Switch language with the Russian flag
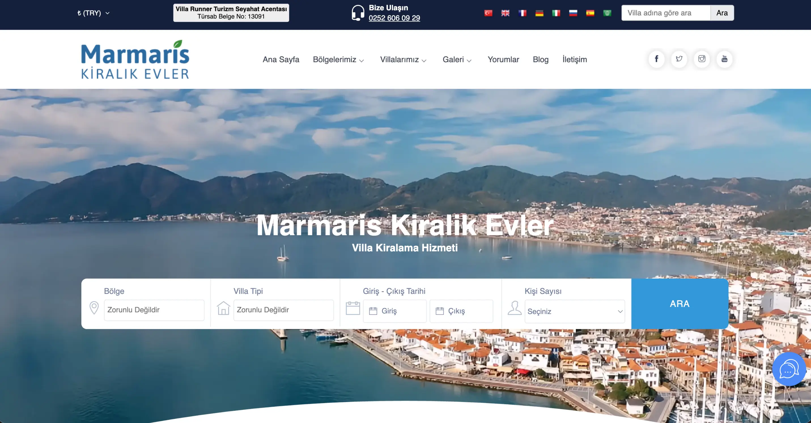811x423 pixels. 573,13
